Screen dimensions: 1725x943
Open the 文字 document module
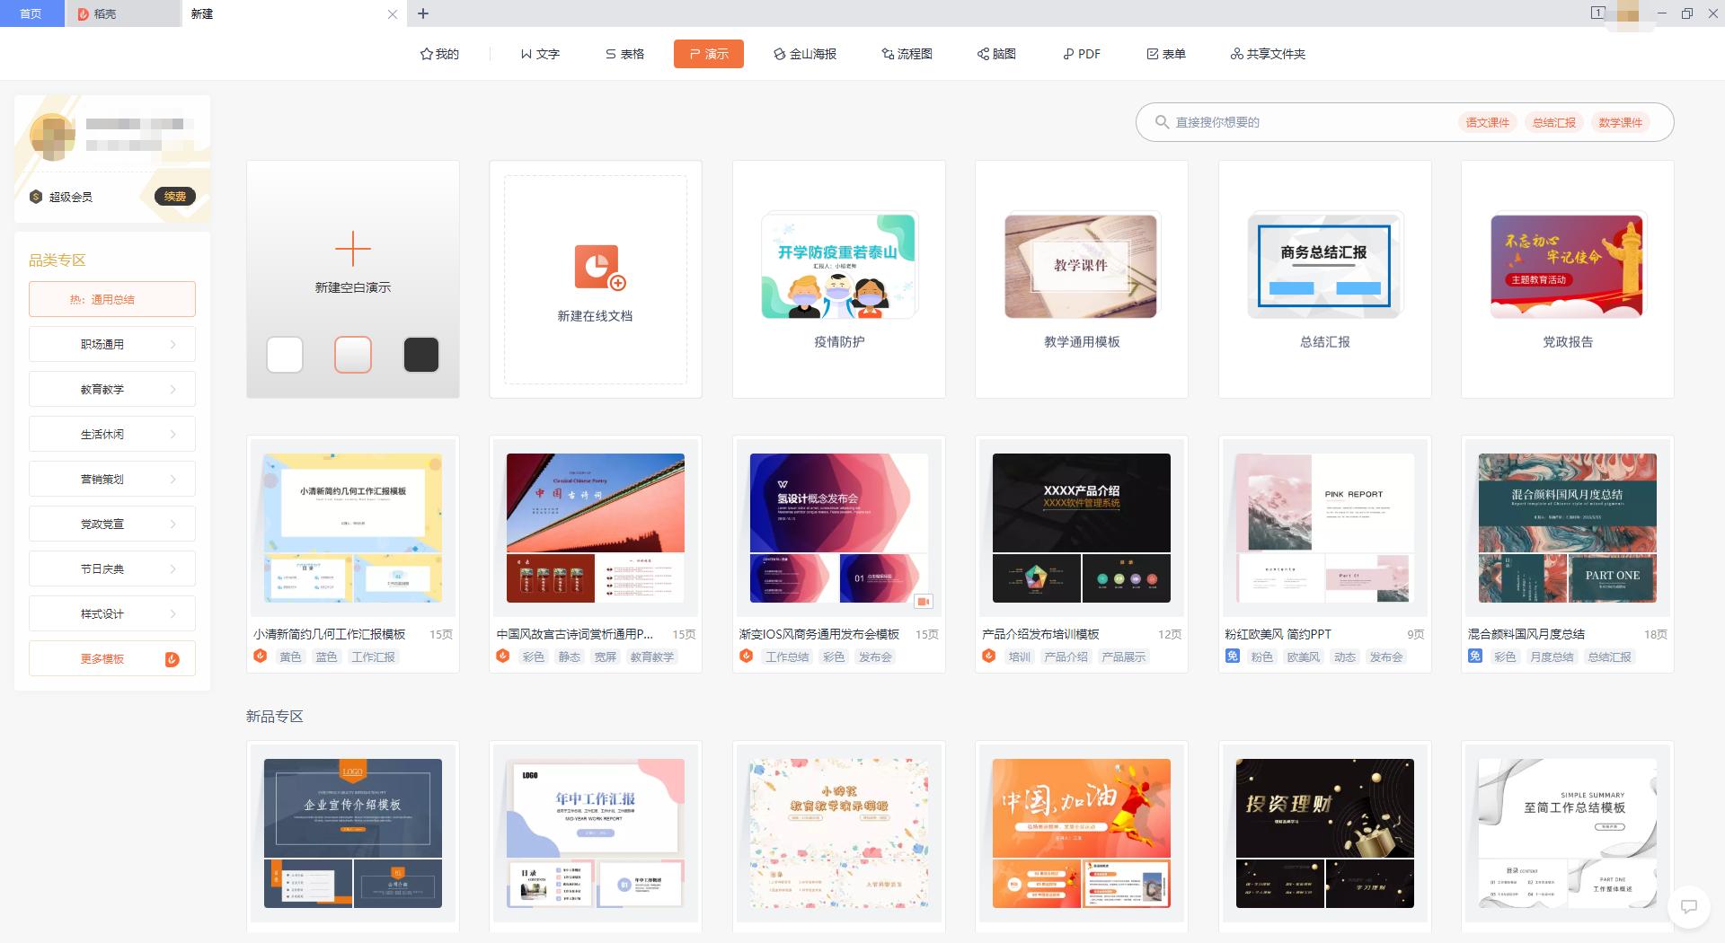click(x=539, y=54)
